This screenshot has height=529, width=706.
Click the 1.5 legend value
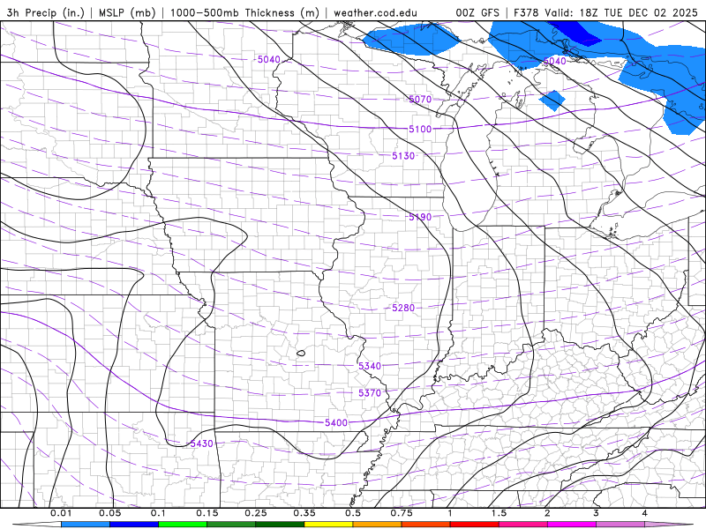(x=499, y=513)
